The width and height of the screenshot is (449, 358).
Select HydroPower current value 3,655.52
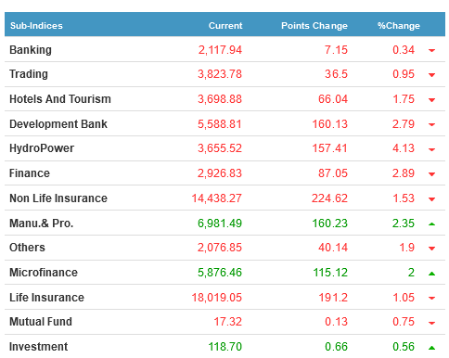click(220, 148)
